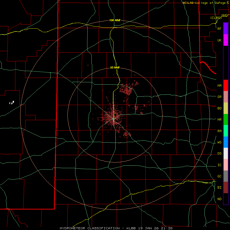The image size is (230, 230).
Task: Click the HYDROMETEOR CLASSIFICATION KLBB timestamp caption
Action: 116,228
